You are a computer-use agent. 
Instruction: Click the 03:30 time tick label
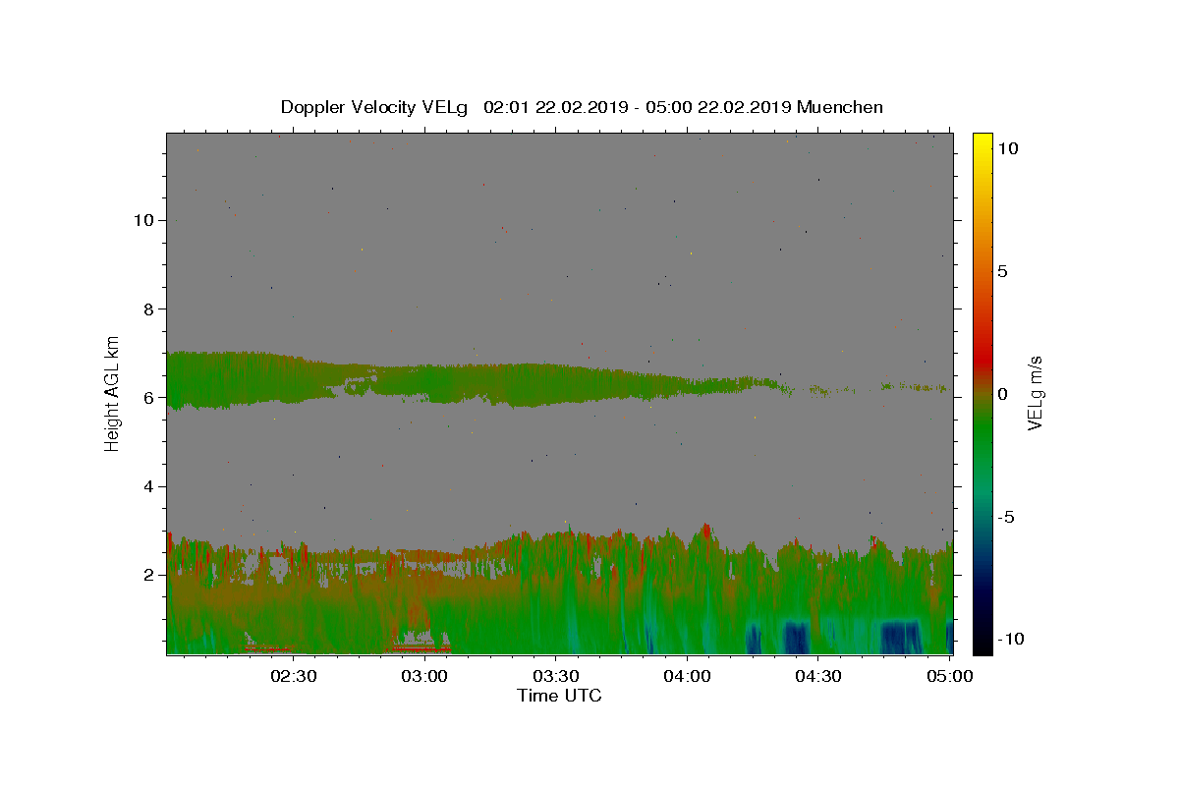556,676
